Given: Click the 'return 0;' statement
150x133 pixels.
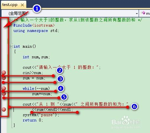Looking at the screenshot, I should click(33, 120).
